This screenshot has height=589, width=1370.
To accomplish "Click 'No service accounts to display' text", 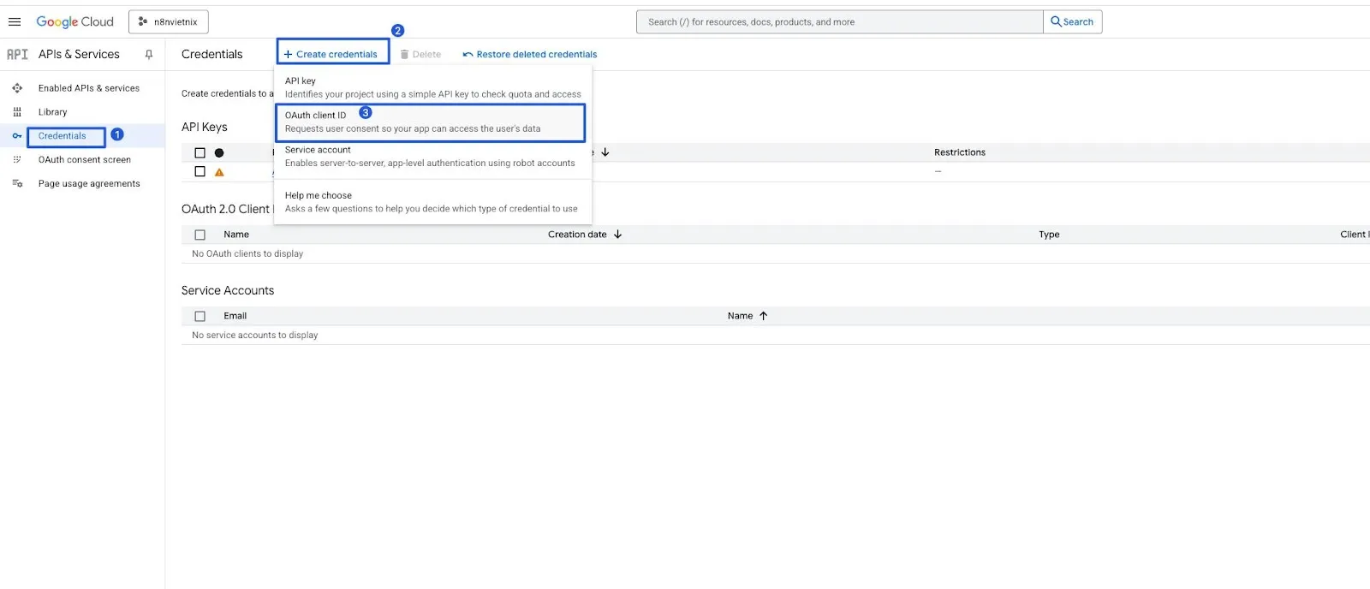I will pyautogui.click(x=255, y=336).
